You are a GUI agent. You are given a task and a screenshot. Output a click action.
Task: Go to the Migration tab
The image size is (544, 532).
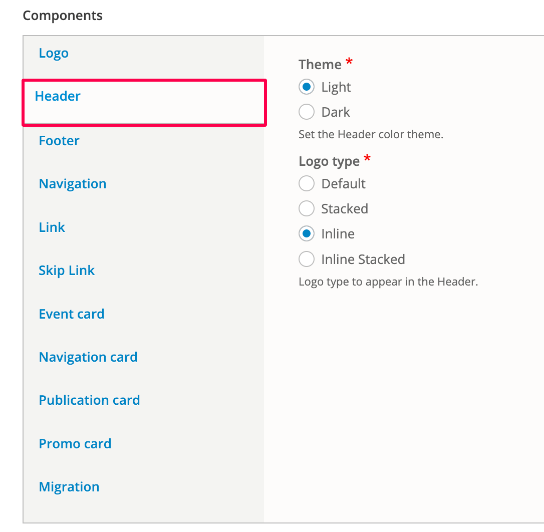click(69, 487)
